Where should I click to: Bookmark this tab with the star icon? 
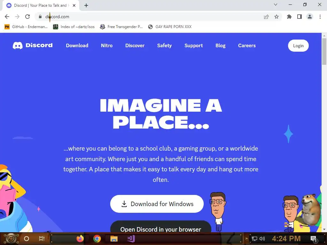277,17
